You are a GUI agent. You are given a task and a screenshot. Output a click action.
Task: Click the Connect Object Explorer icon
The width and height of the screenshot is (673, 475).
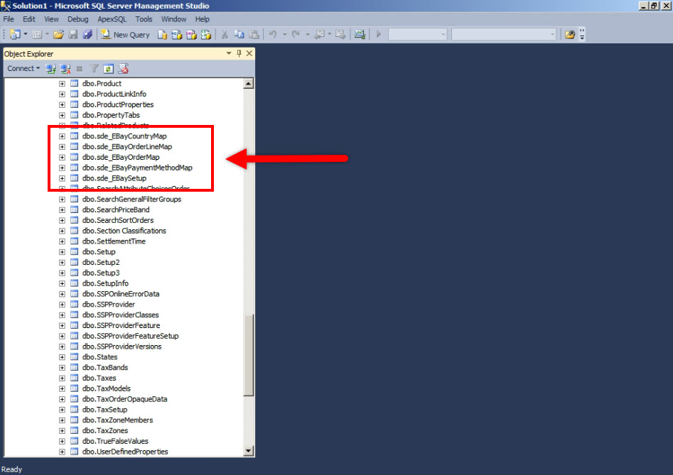click(51, 69)
